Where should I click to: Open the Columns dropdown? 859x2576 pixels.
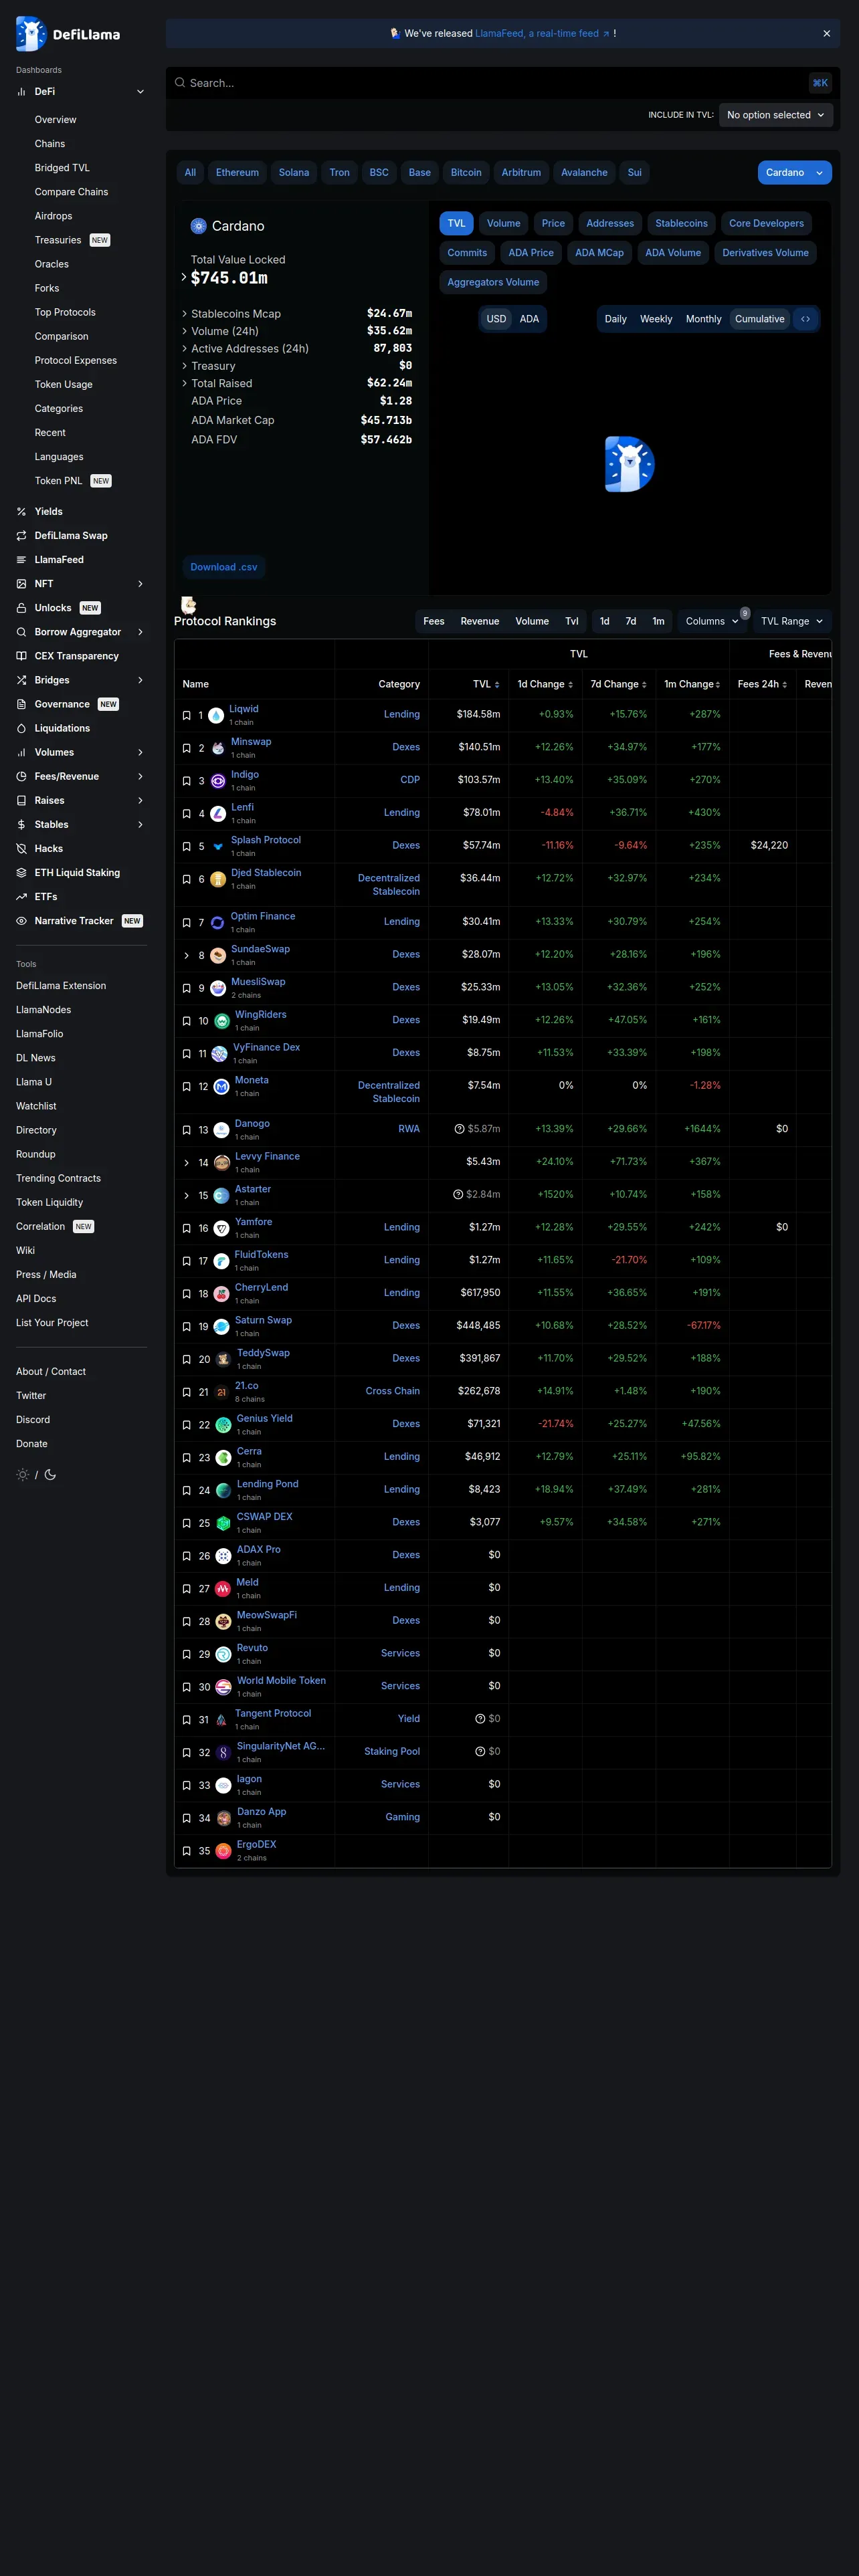click(712, 621)
